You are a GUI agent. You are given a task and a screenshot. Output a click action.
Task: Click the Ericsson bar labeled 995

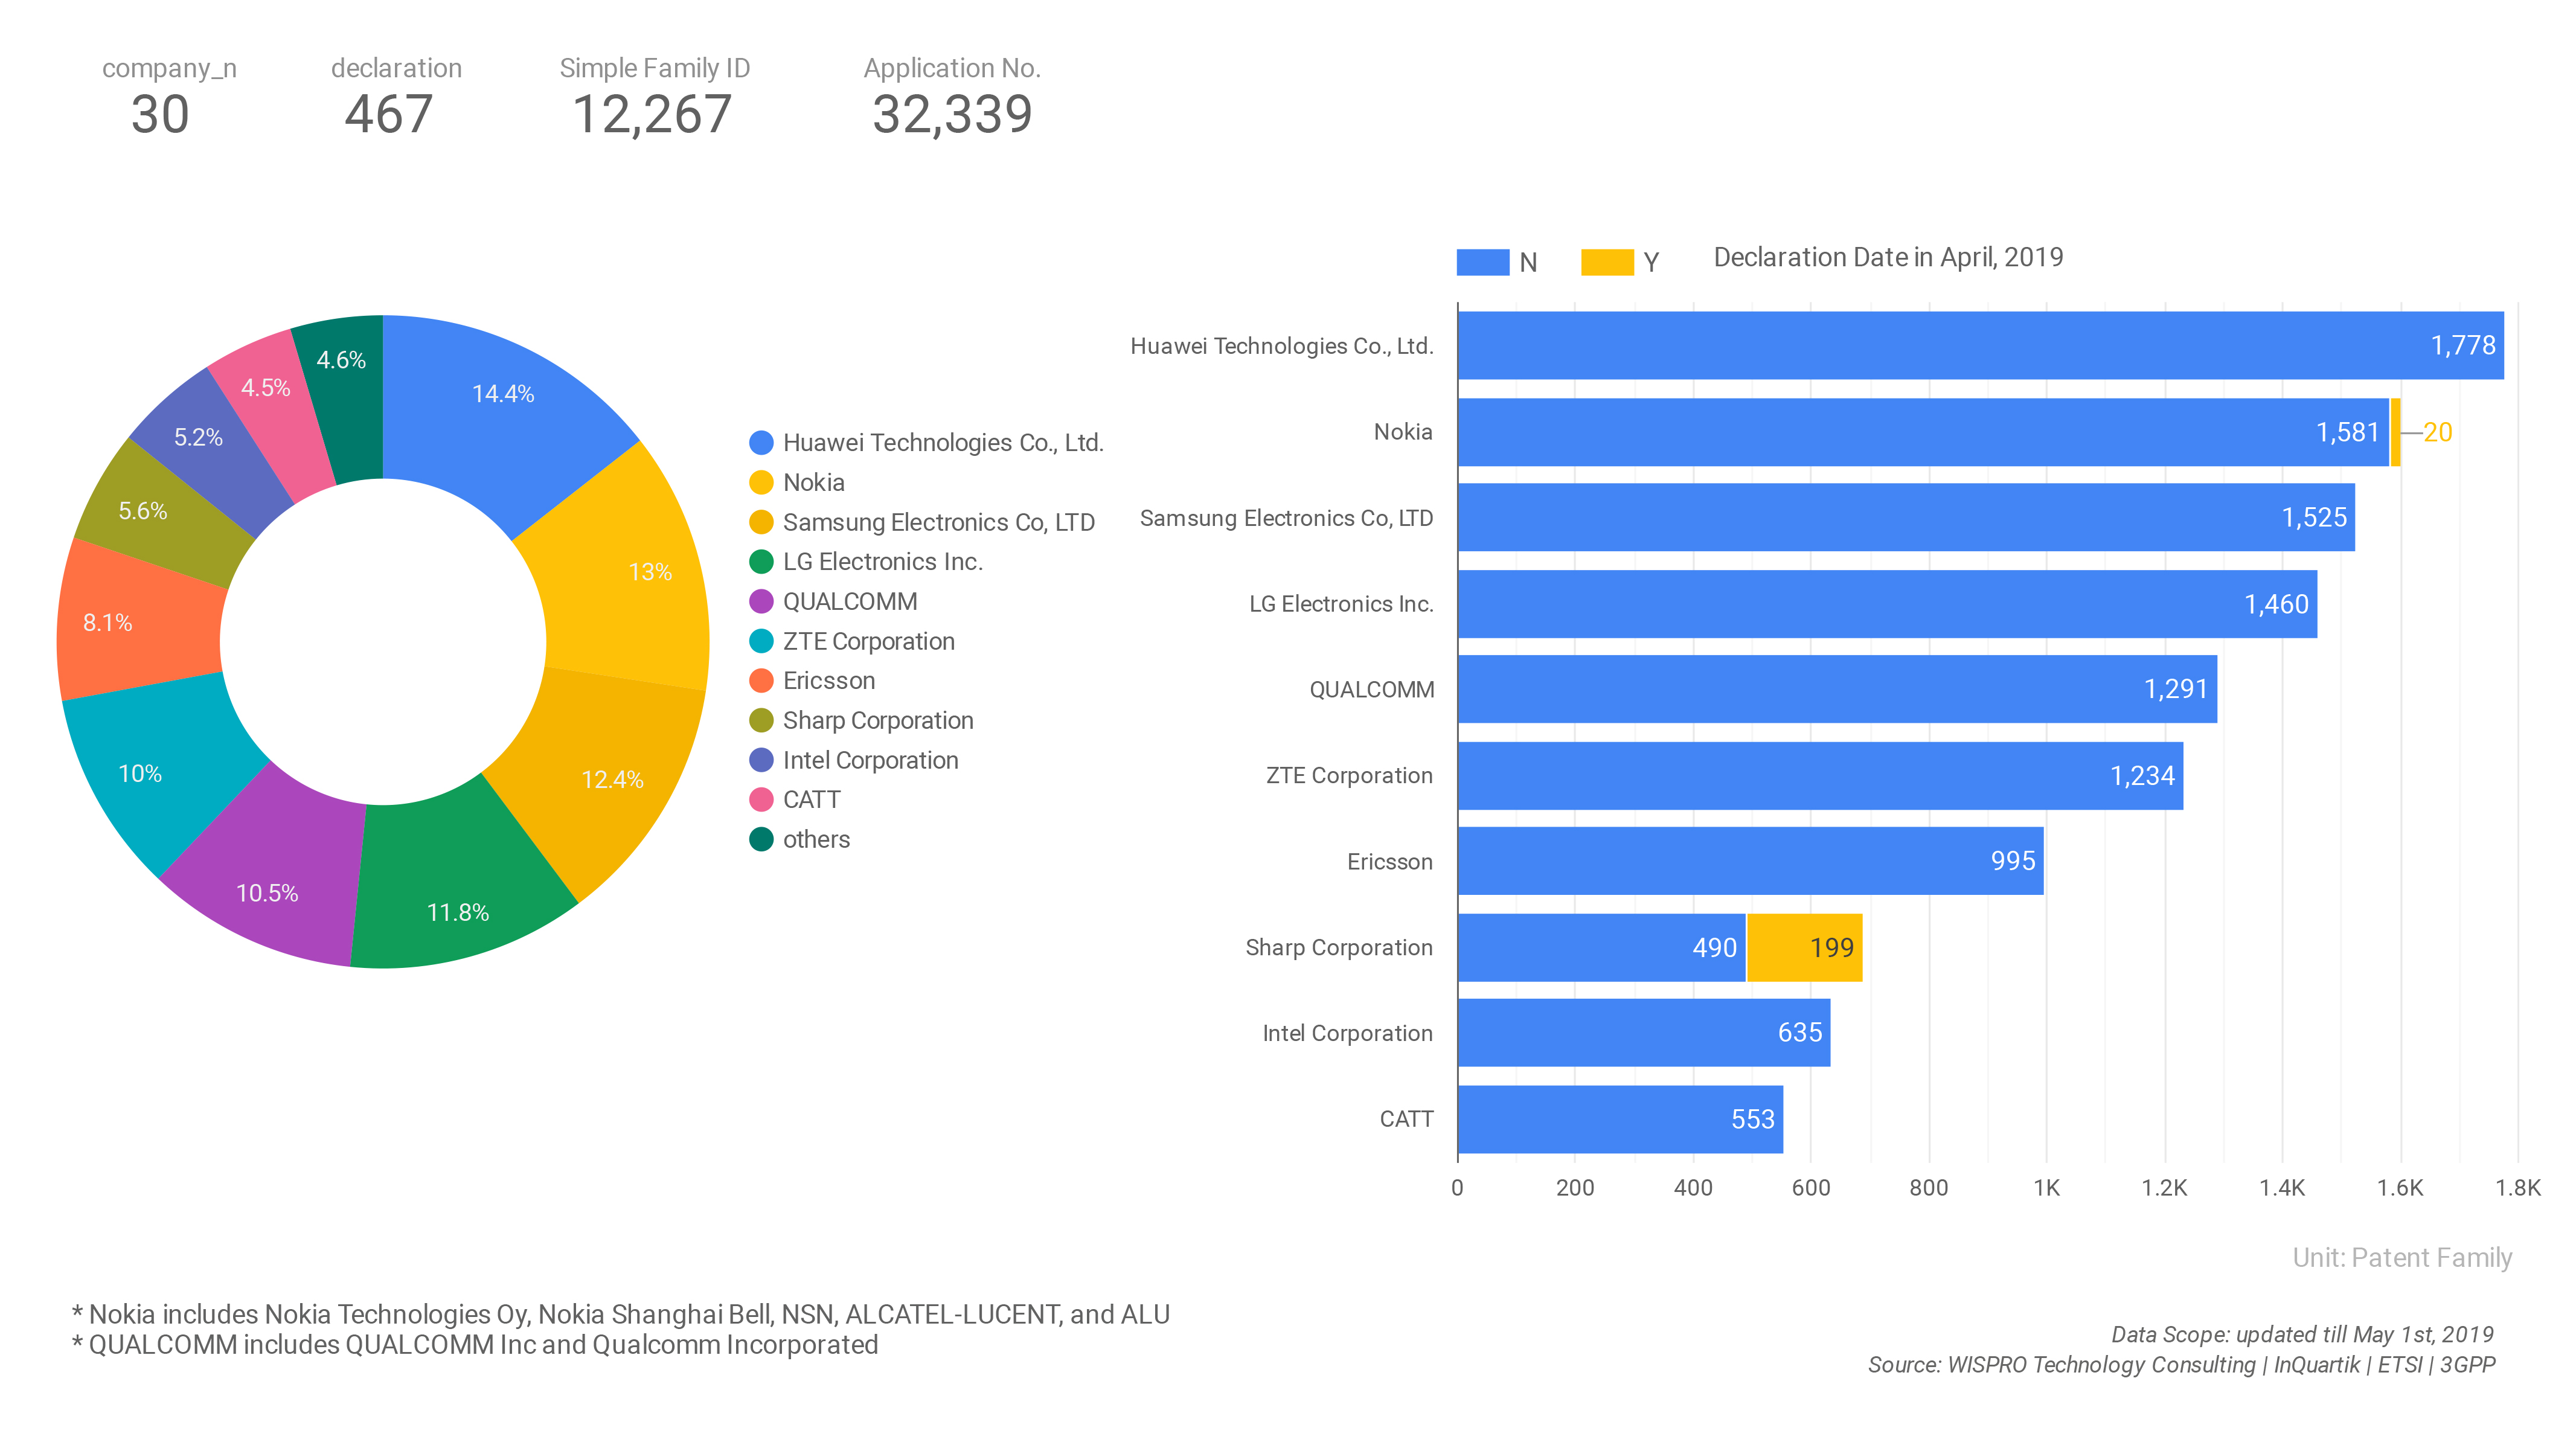(x=1750, y=861)
